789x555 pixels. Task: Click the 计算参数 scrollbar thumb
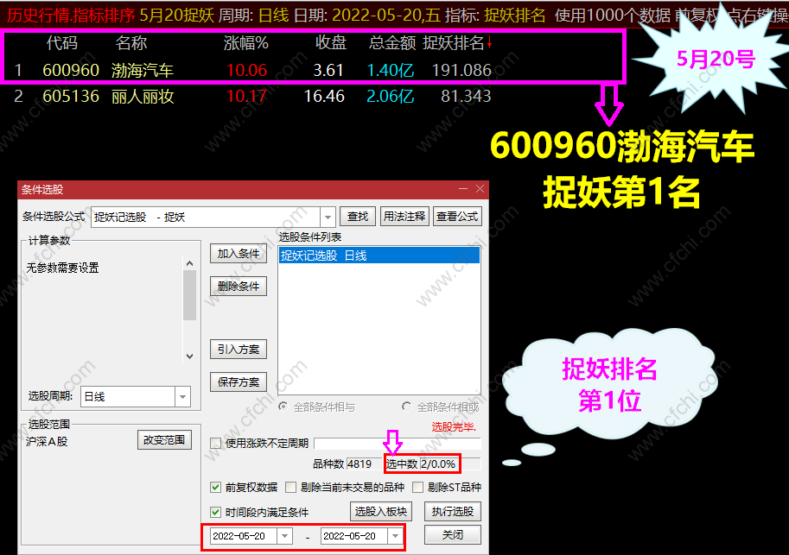[x=190, y=295]
